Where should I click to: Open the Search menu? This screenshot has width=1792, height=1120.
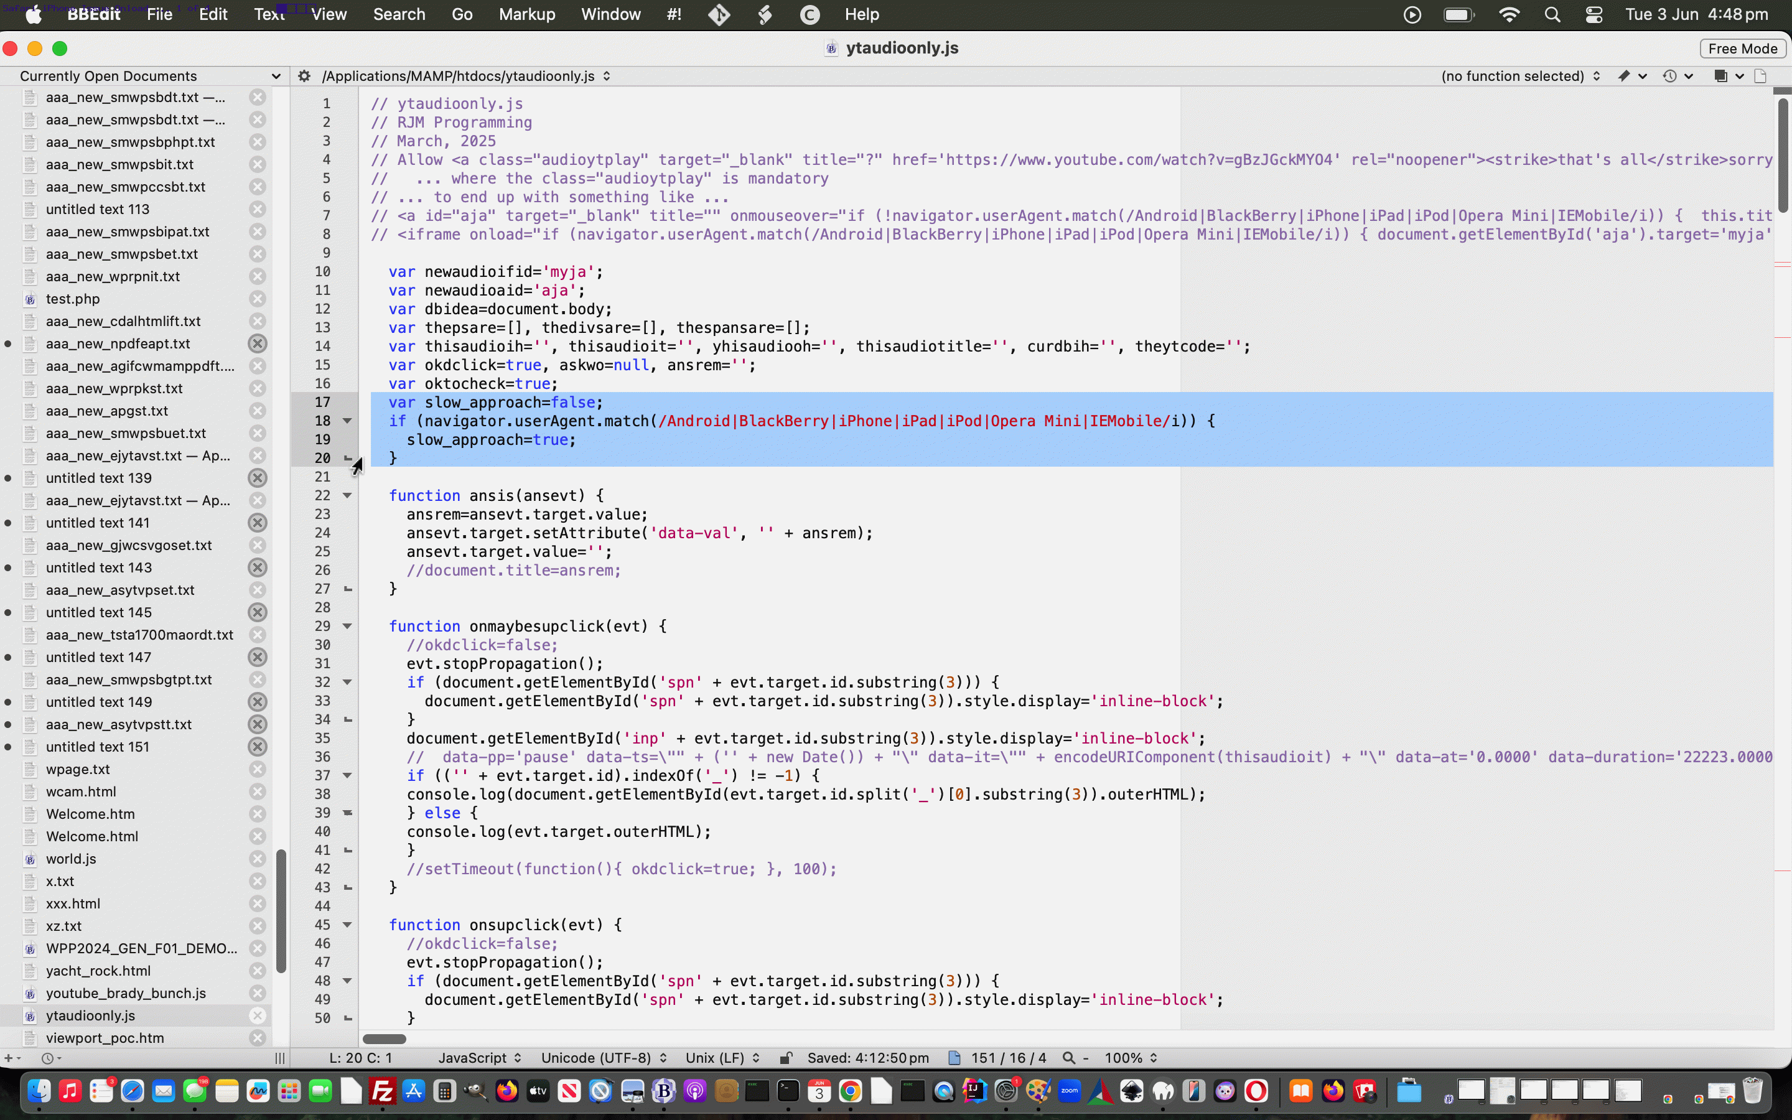click(399, 15)
